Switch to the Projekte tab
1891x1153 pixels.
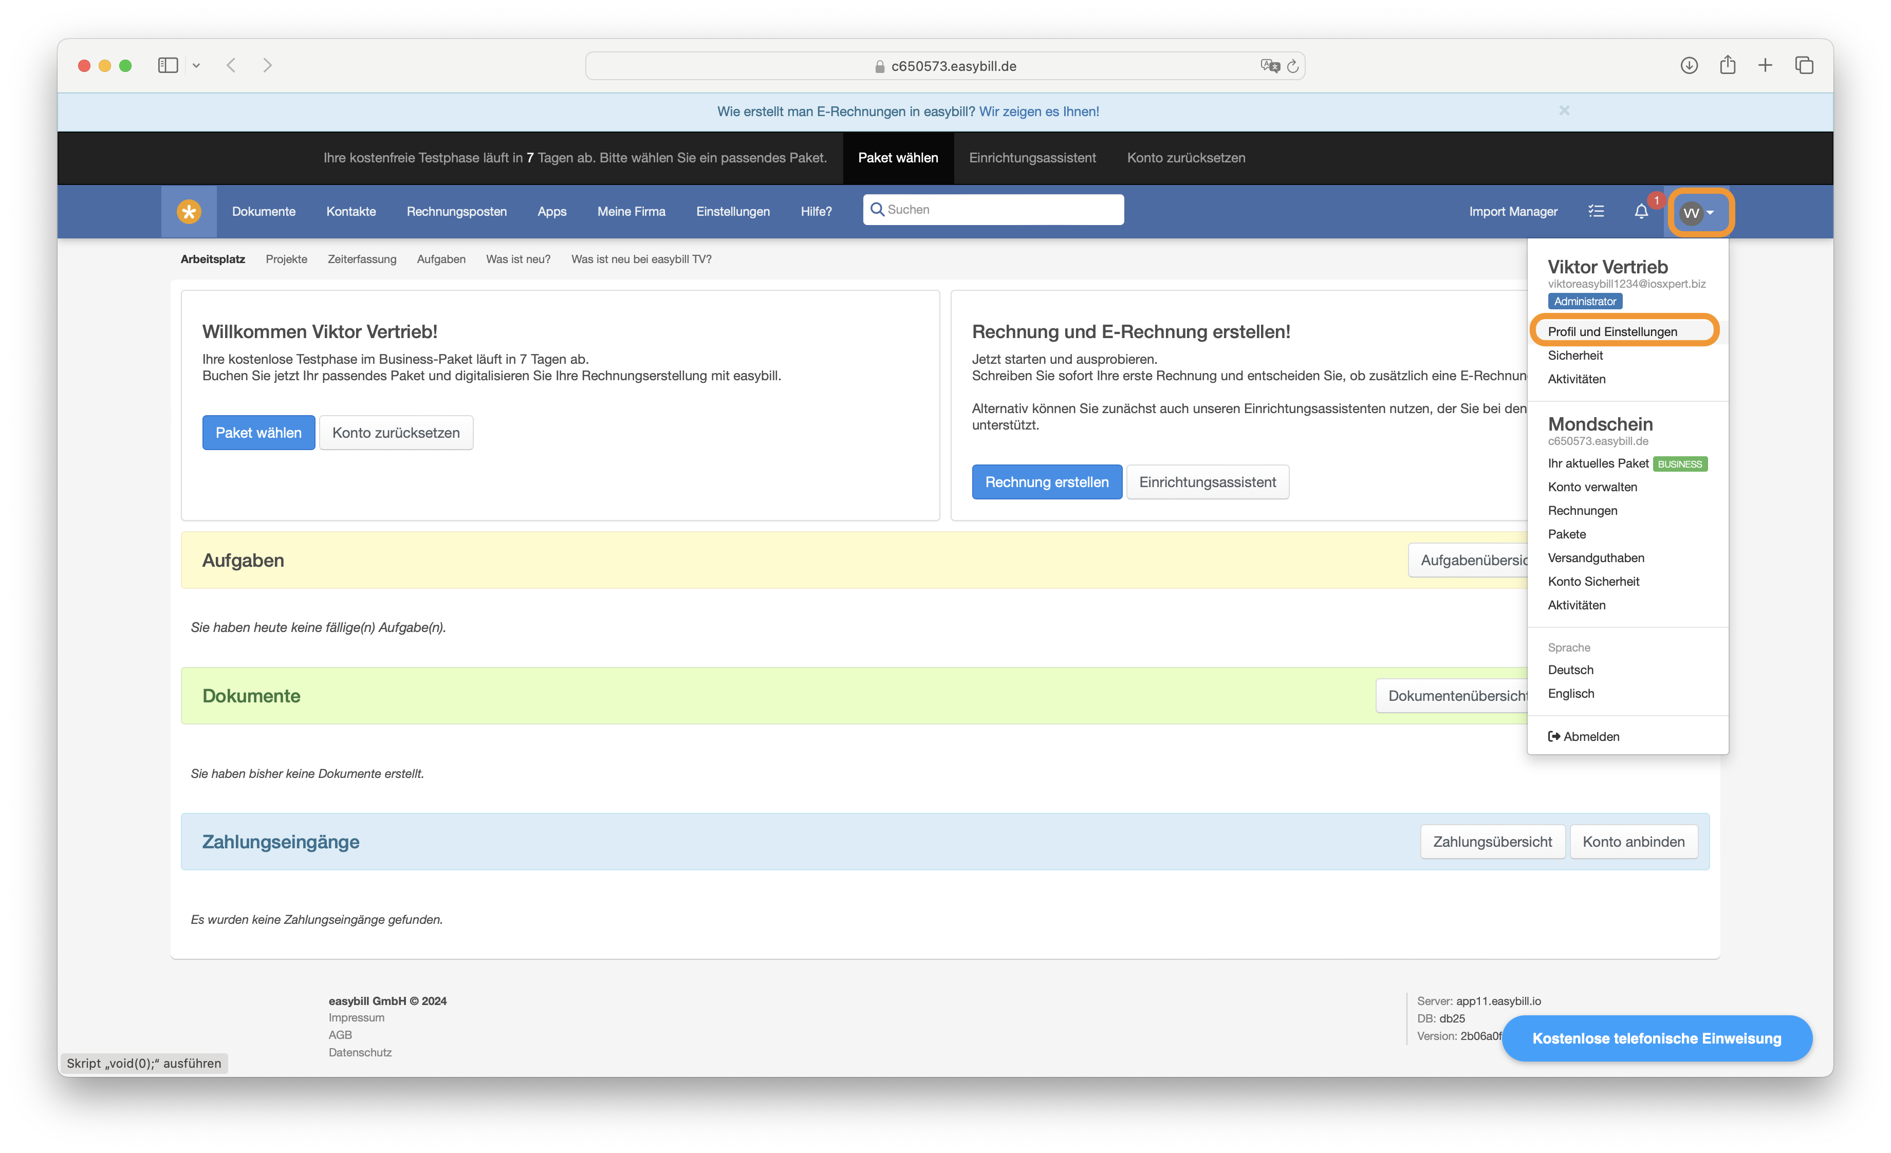tap(286, 259)
